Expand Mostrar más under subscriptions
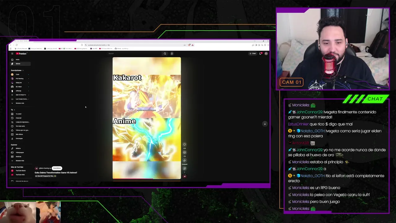This screenshot has height=223, width=396. pos(19,103)
